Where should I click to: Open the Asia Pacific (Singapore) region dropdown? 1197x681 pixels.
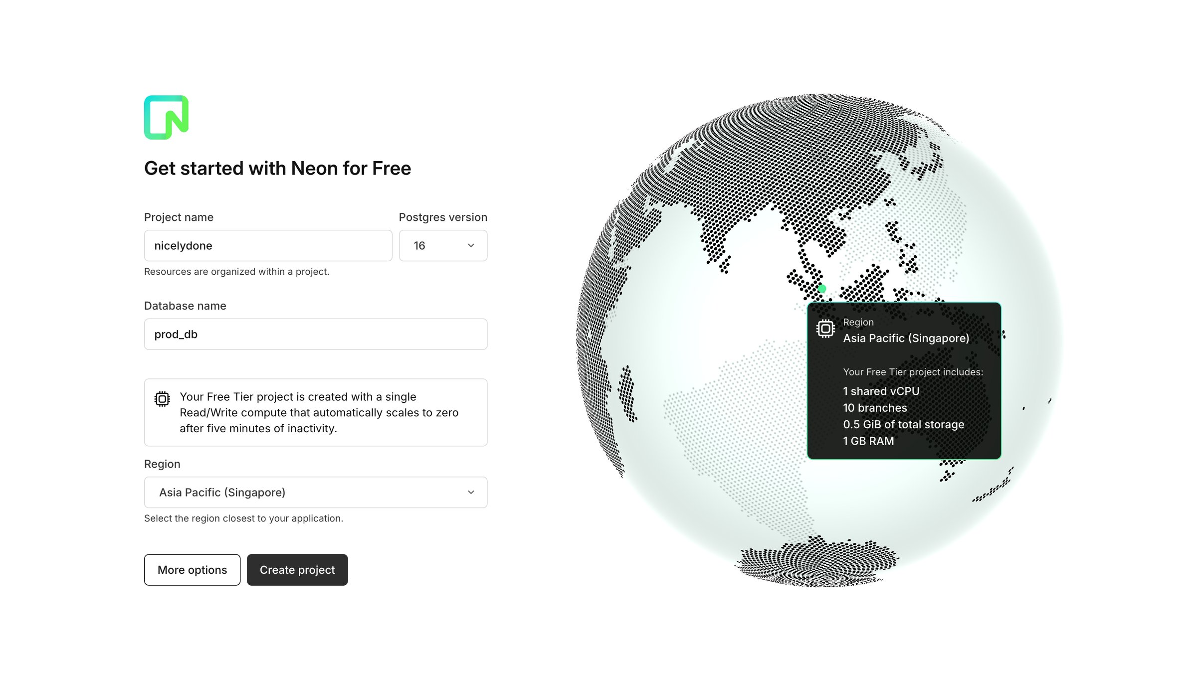coord(316,492)
